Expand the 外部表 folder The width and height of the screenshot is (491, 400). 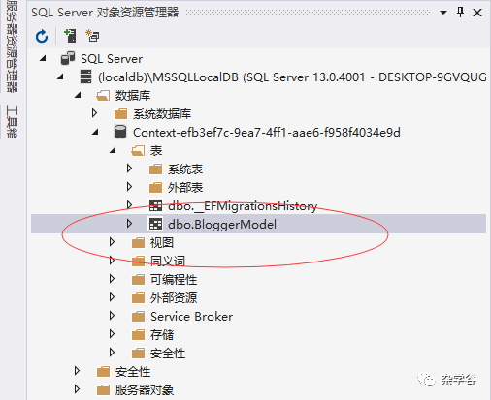pos(129,187)
